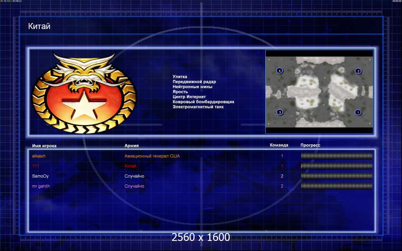Click the Передвижной радар entry
The image size is (402, 251).
pyautogui.click(x=194, y=82)
